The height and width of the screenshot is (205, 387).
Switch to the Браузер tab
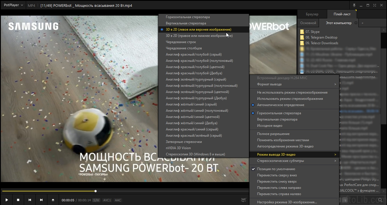click(x=312, y=14)
